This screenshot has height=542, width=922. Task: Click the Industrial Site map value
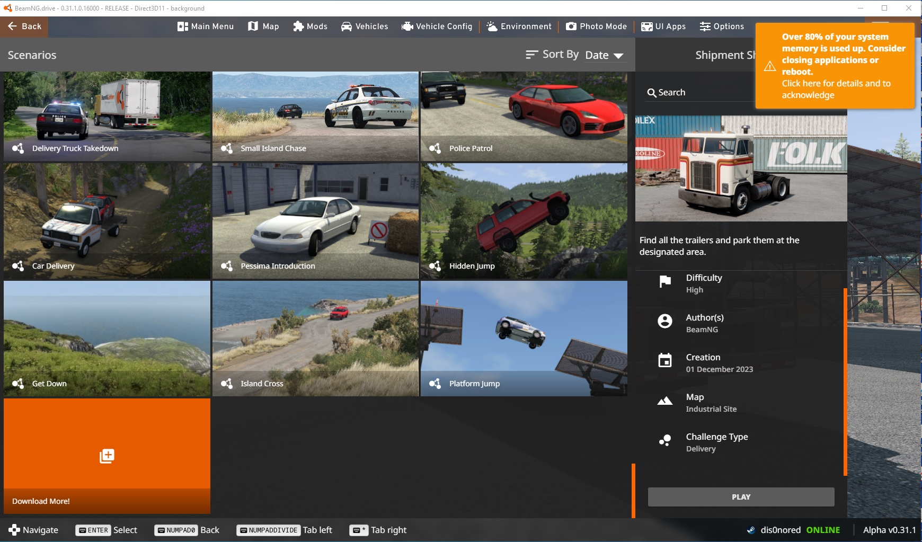click(x=711, y=409)
